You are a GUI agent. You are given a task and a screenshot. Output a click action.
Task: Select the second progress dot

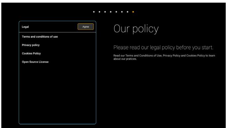click(99, 12)
